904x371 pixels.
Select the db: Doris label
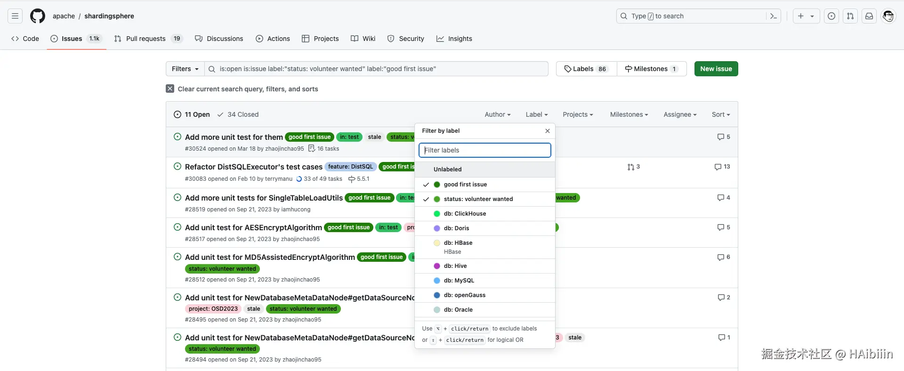tap(485, 228)
